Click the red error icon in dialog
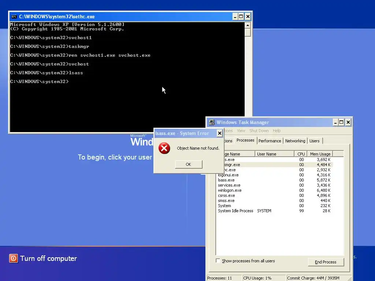 pyautogui.click(x=164, y=148)
